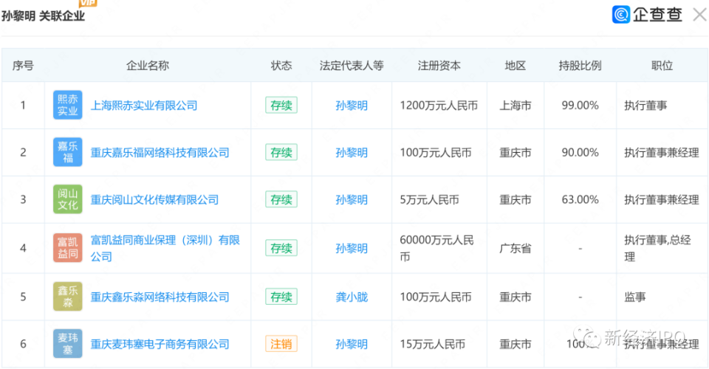Select the 90.00% shareholding cell
The width and height of the screenshot is (709, 369).
tap(580, 153)
